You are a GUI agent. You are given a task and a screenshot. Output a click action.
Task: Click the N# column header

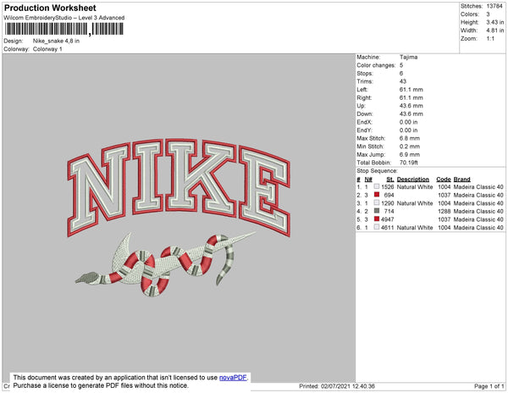coord(368,180)
